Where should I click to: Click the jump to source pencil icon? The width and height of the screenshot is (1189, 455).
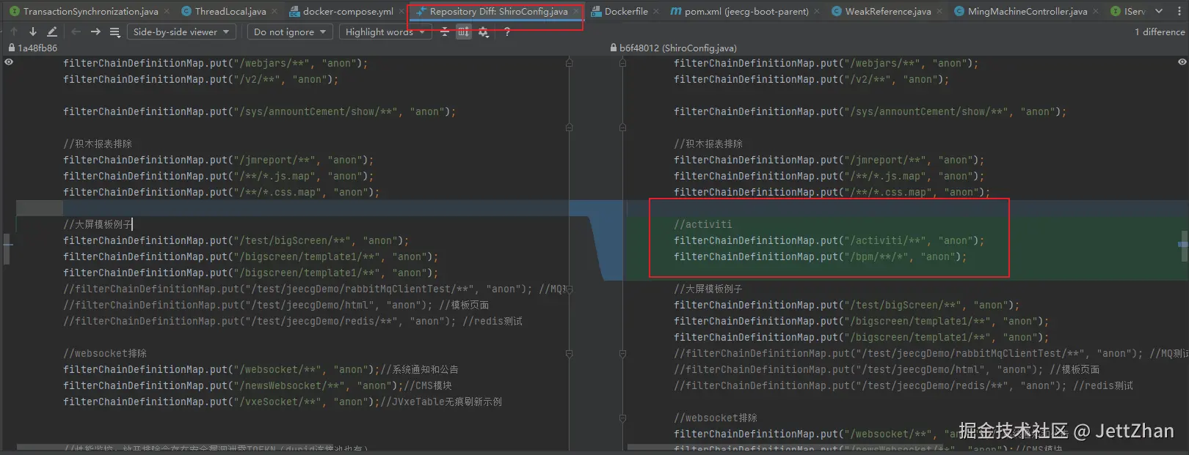point(52,32)
